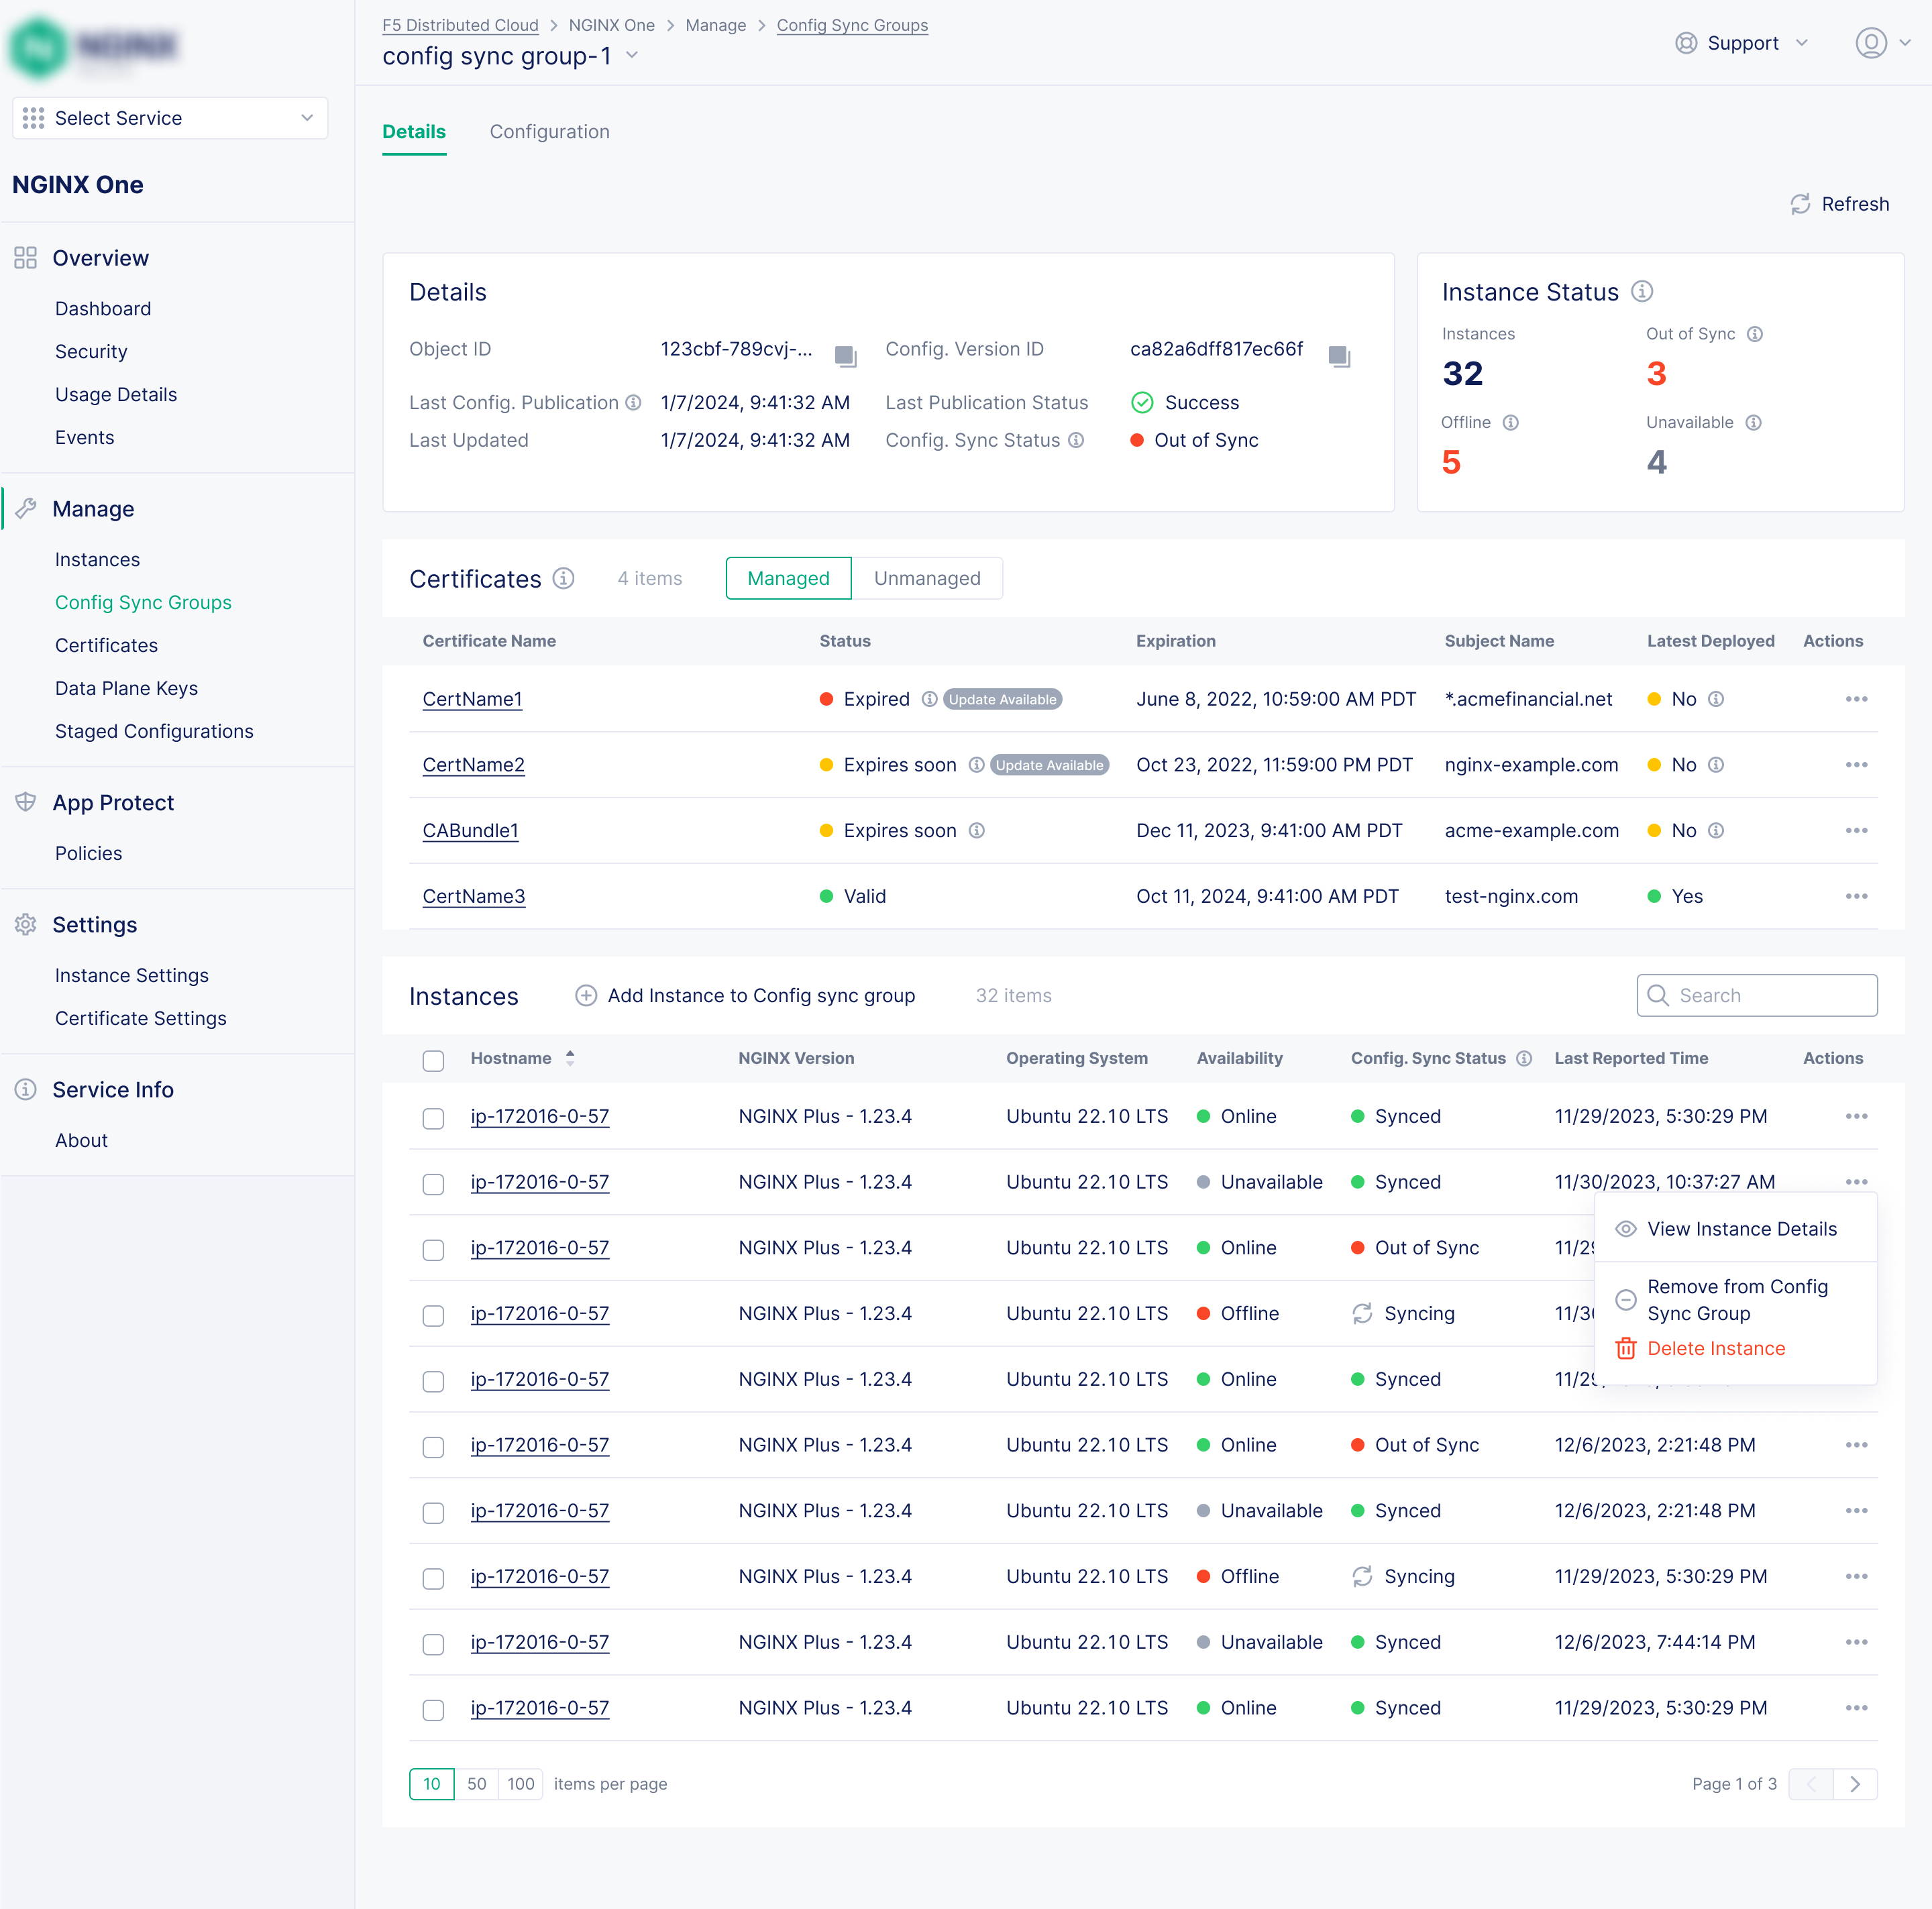Go to next instances page arrow
This screenshot has height=1909, width=1932.
point(1855,1784)
